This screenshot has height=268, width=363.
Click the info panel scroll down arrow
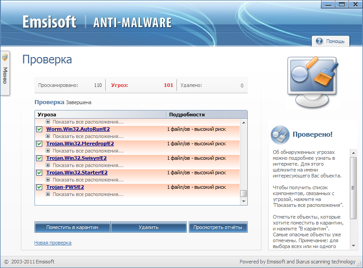pos(353,245)
